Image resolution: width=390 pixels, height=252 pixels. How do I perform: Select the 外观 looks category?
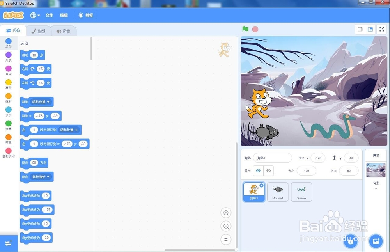9,57
